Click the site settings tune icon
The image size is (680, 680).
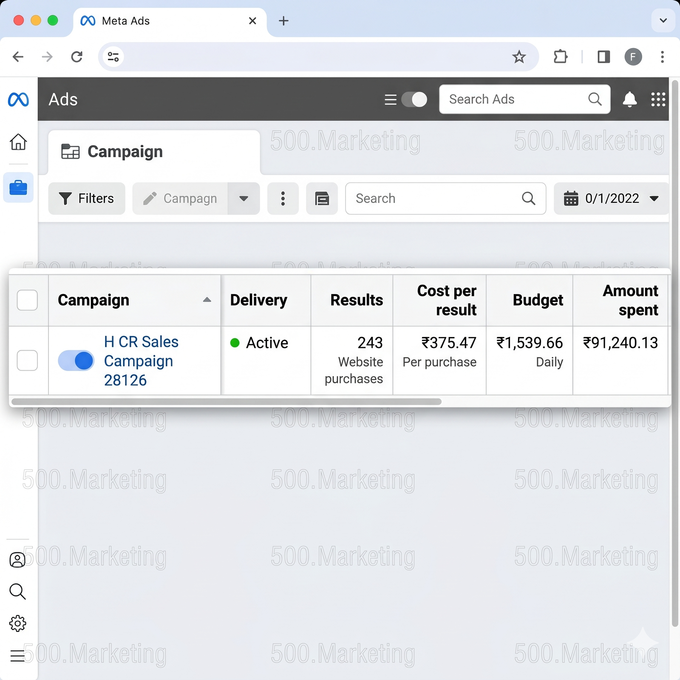(x=113, y=57)
